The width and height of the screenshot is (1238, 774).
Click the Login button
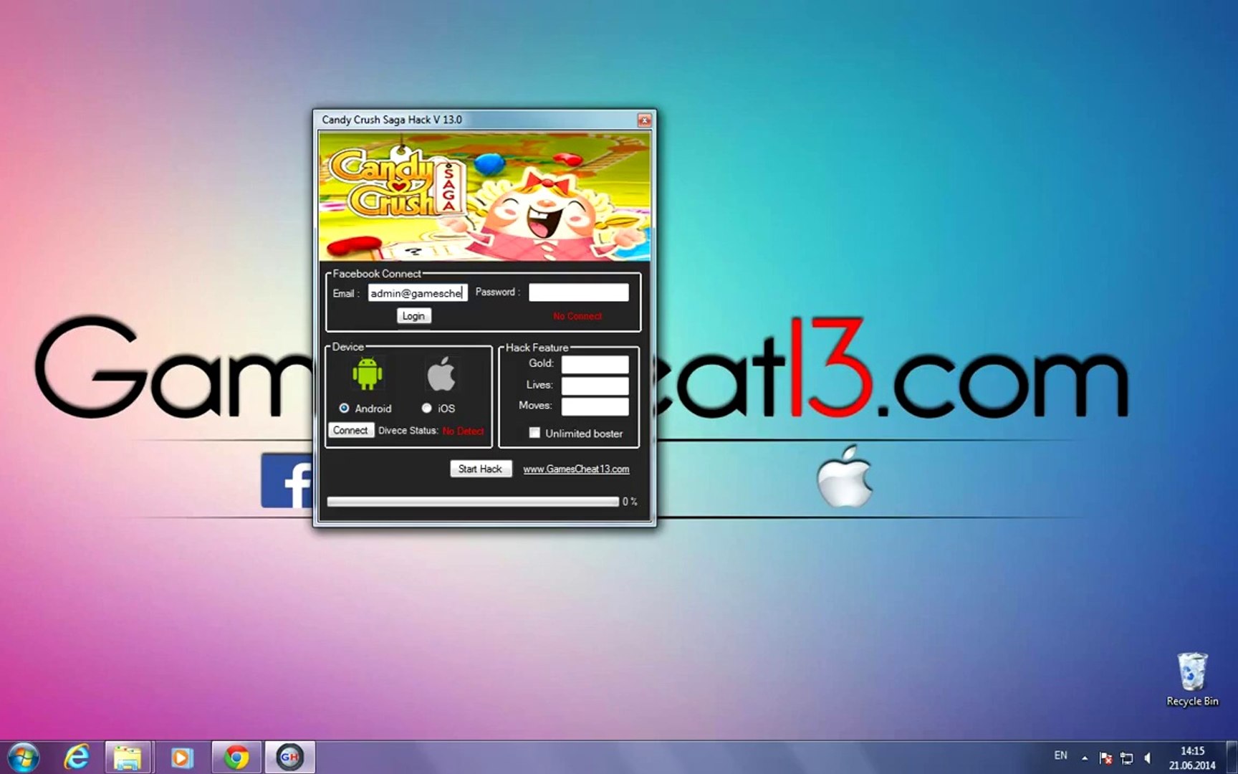(413, 316)
